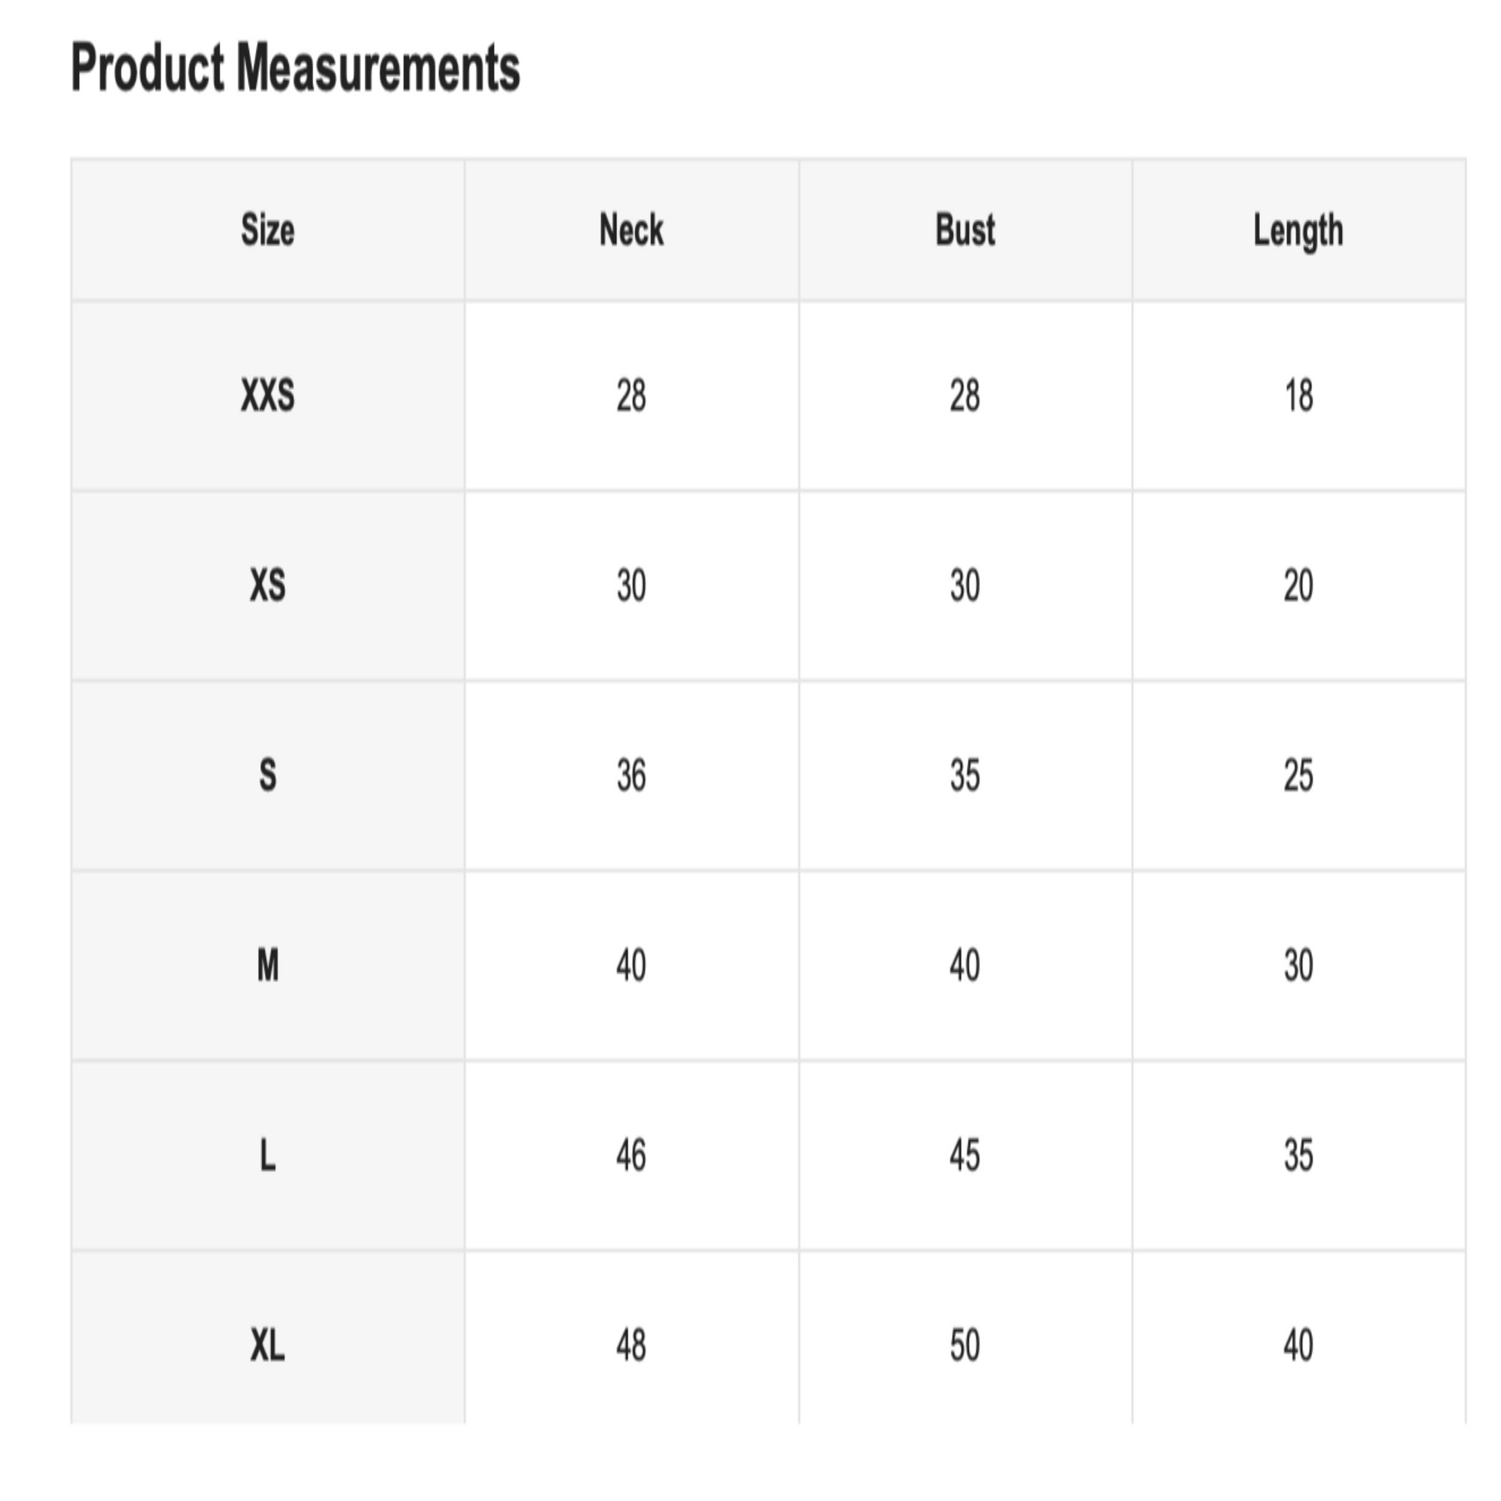Select the S size row label
Screen dimensions: 1501x1501
point(267,775)
